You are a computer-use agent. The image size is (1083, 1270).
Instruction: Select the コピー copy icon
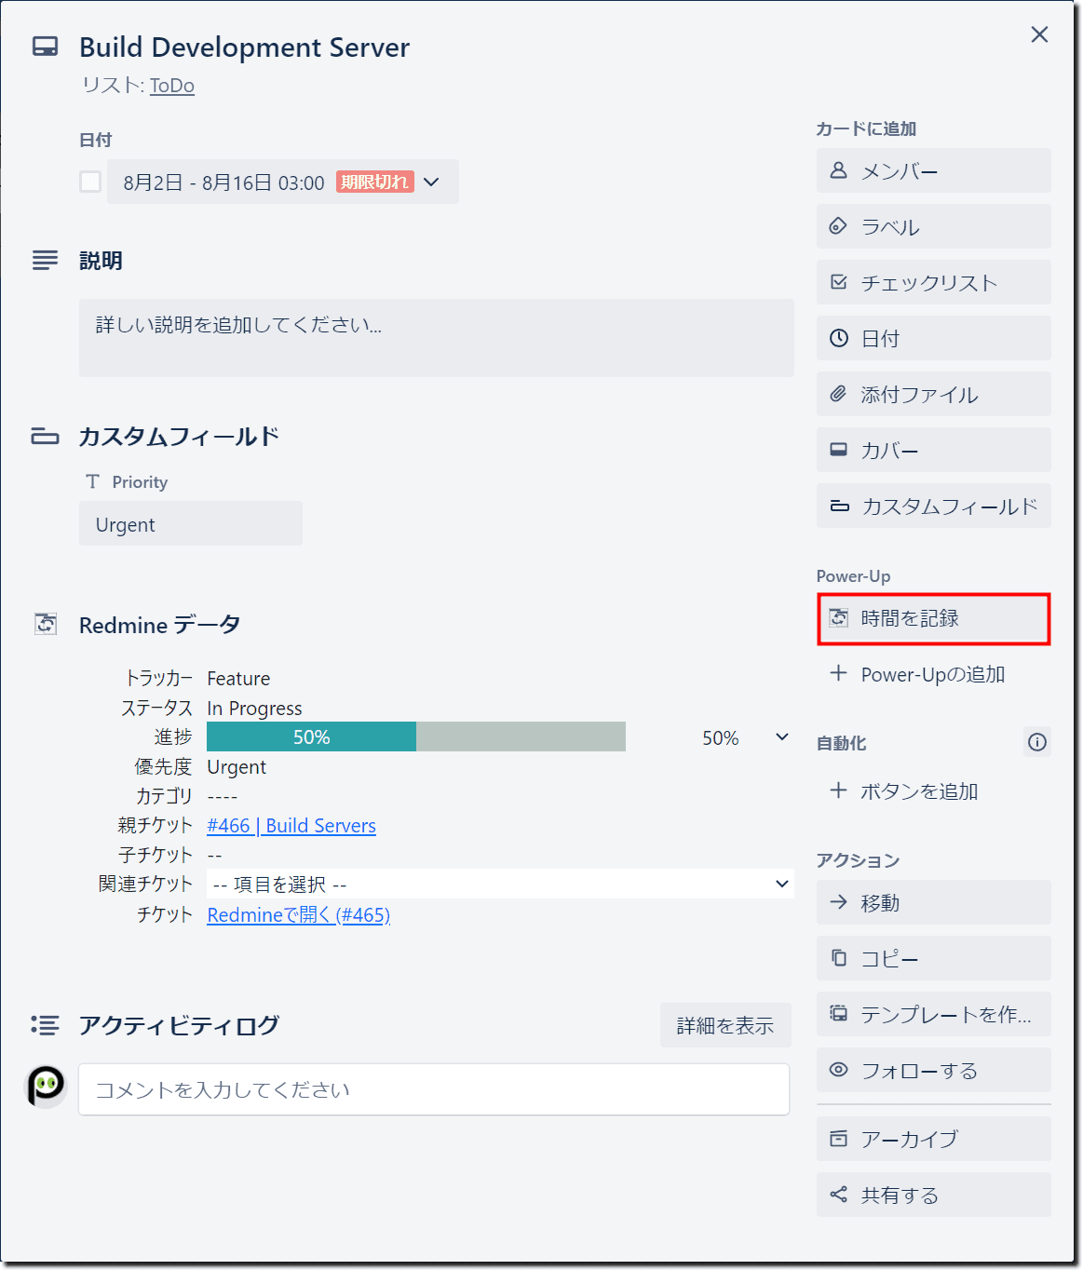[x=839, y=958]
